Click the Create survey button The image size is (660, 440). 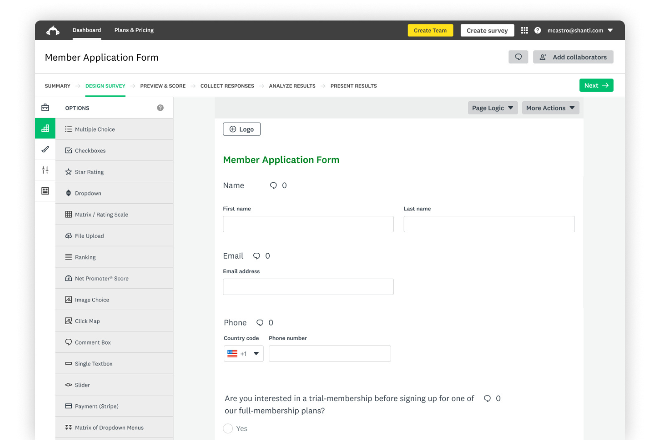(x=487, y=30)
